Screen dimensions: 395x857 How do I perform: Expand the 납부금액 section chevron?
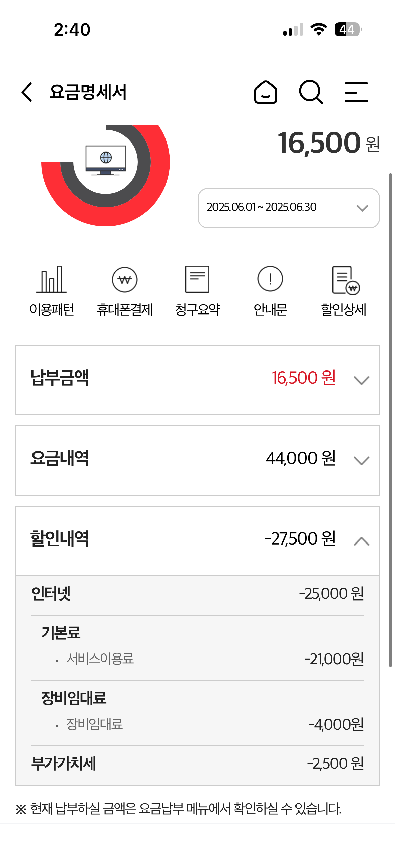coord(361,380)
